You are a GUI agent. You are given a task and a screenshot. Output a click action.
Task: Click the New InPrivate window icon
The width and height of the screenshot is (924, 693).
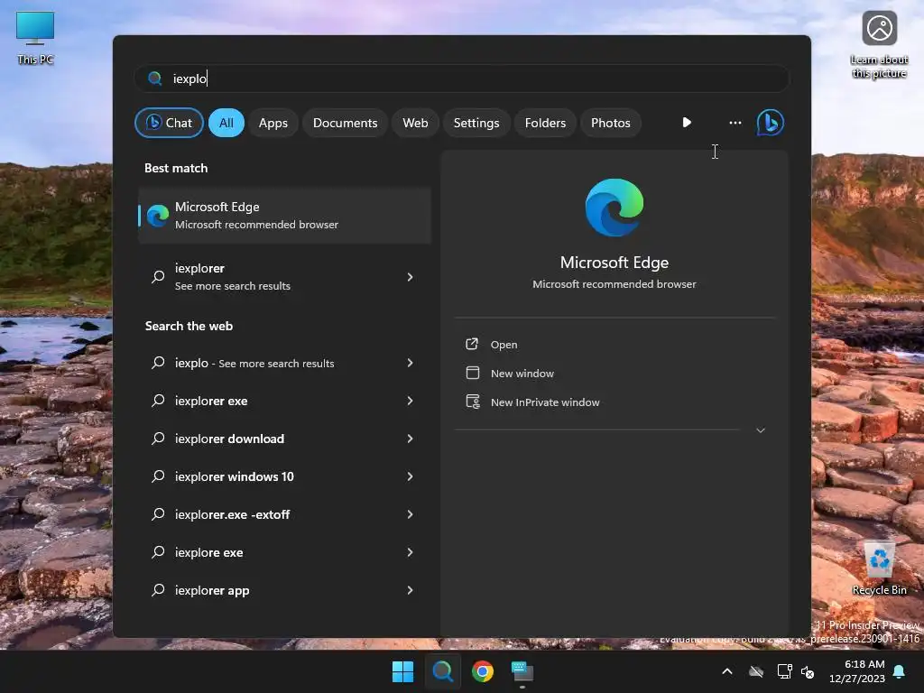point(472,402)
